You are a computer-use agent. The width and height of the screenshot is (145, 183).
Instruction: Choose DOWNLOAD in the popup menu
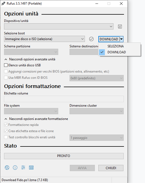(x=120, y=52)
